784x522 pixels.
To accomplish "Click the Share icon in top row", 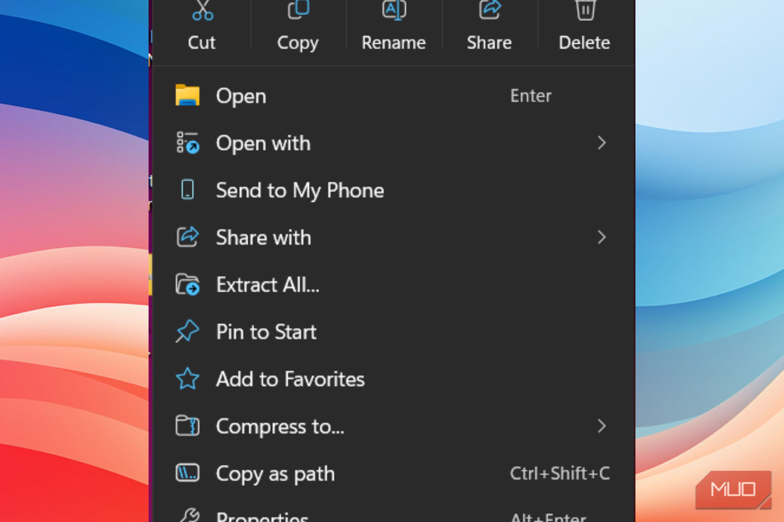I will (489, 9).
